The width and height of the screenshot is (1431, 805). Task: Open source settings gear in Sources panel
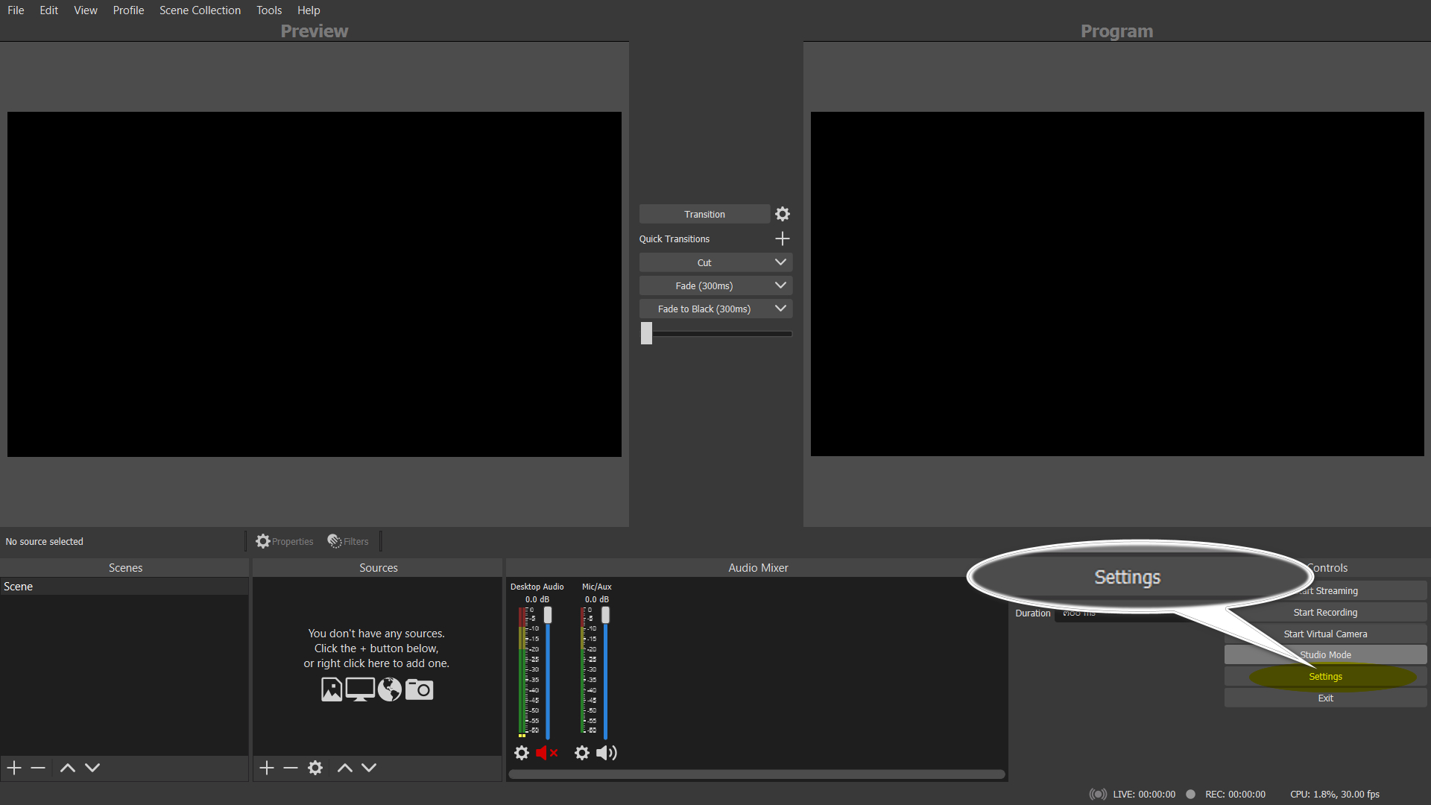point(315,768)
